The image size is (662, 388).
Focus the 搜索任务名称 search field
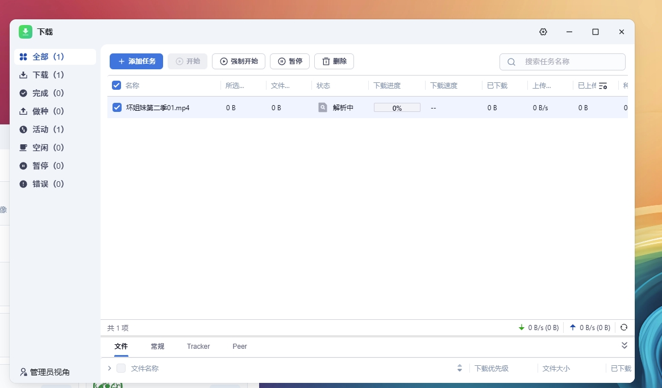pos(563,62)
